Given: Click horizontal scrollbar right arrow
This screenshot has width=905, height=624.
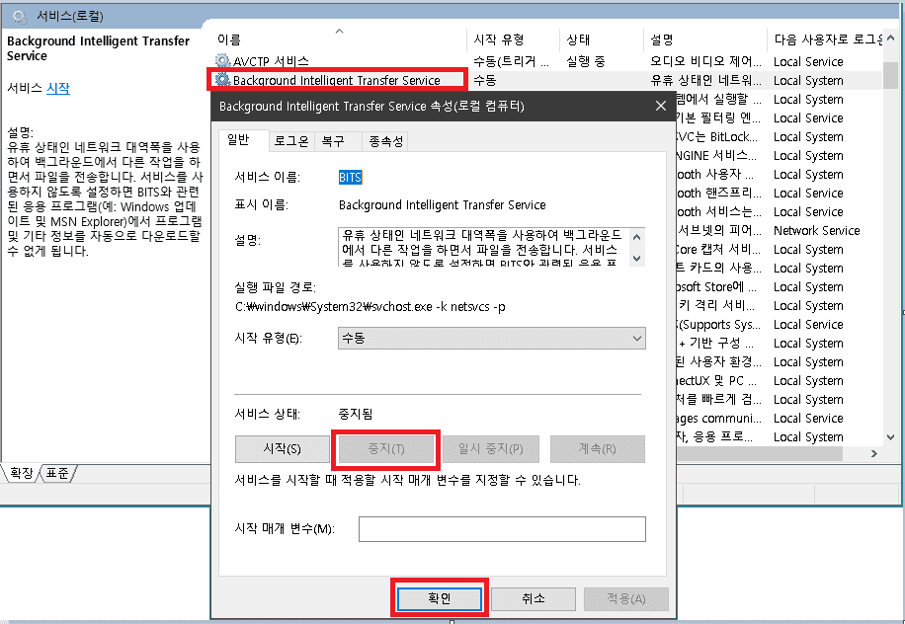Looking at the screenshot, I should (873, 454).
